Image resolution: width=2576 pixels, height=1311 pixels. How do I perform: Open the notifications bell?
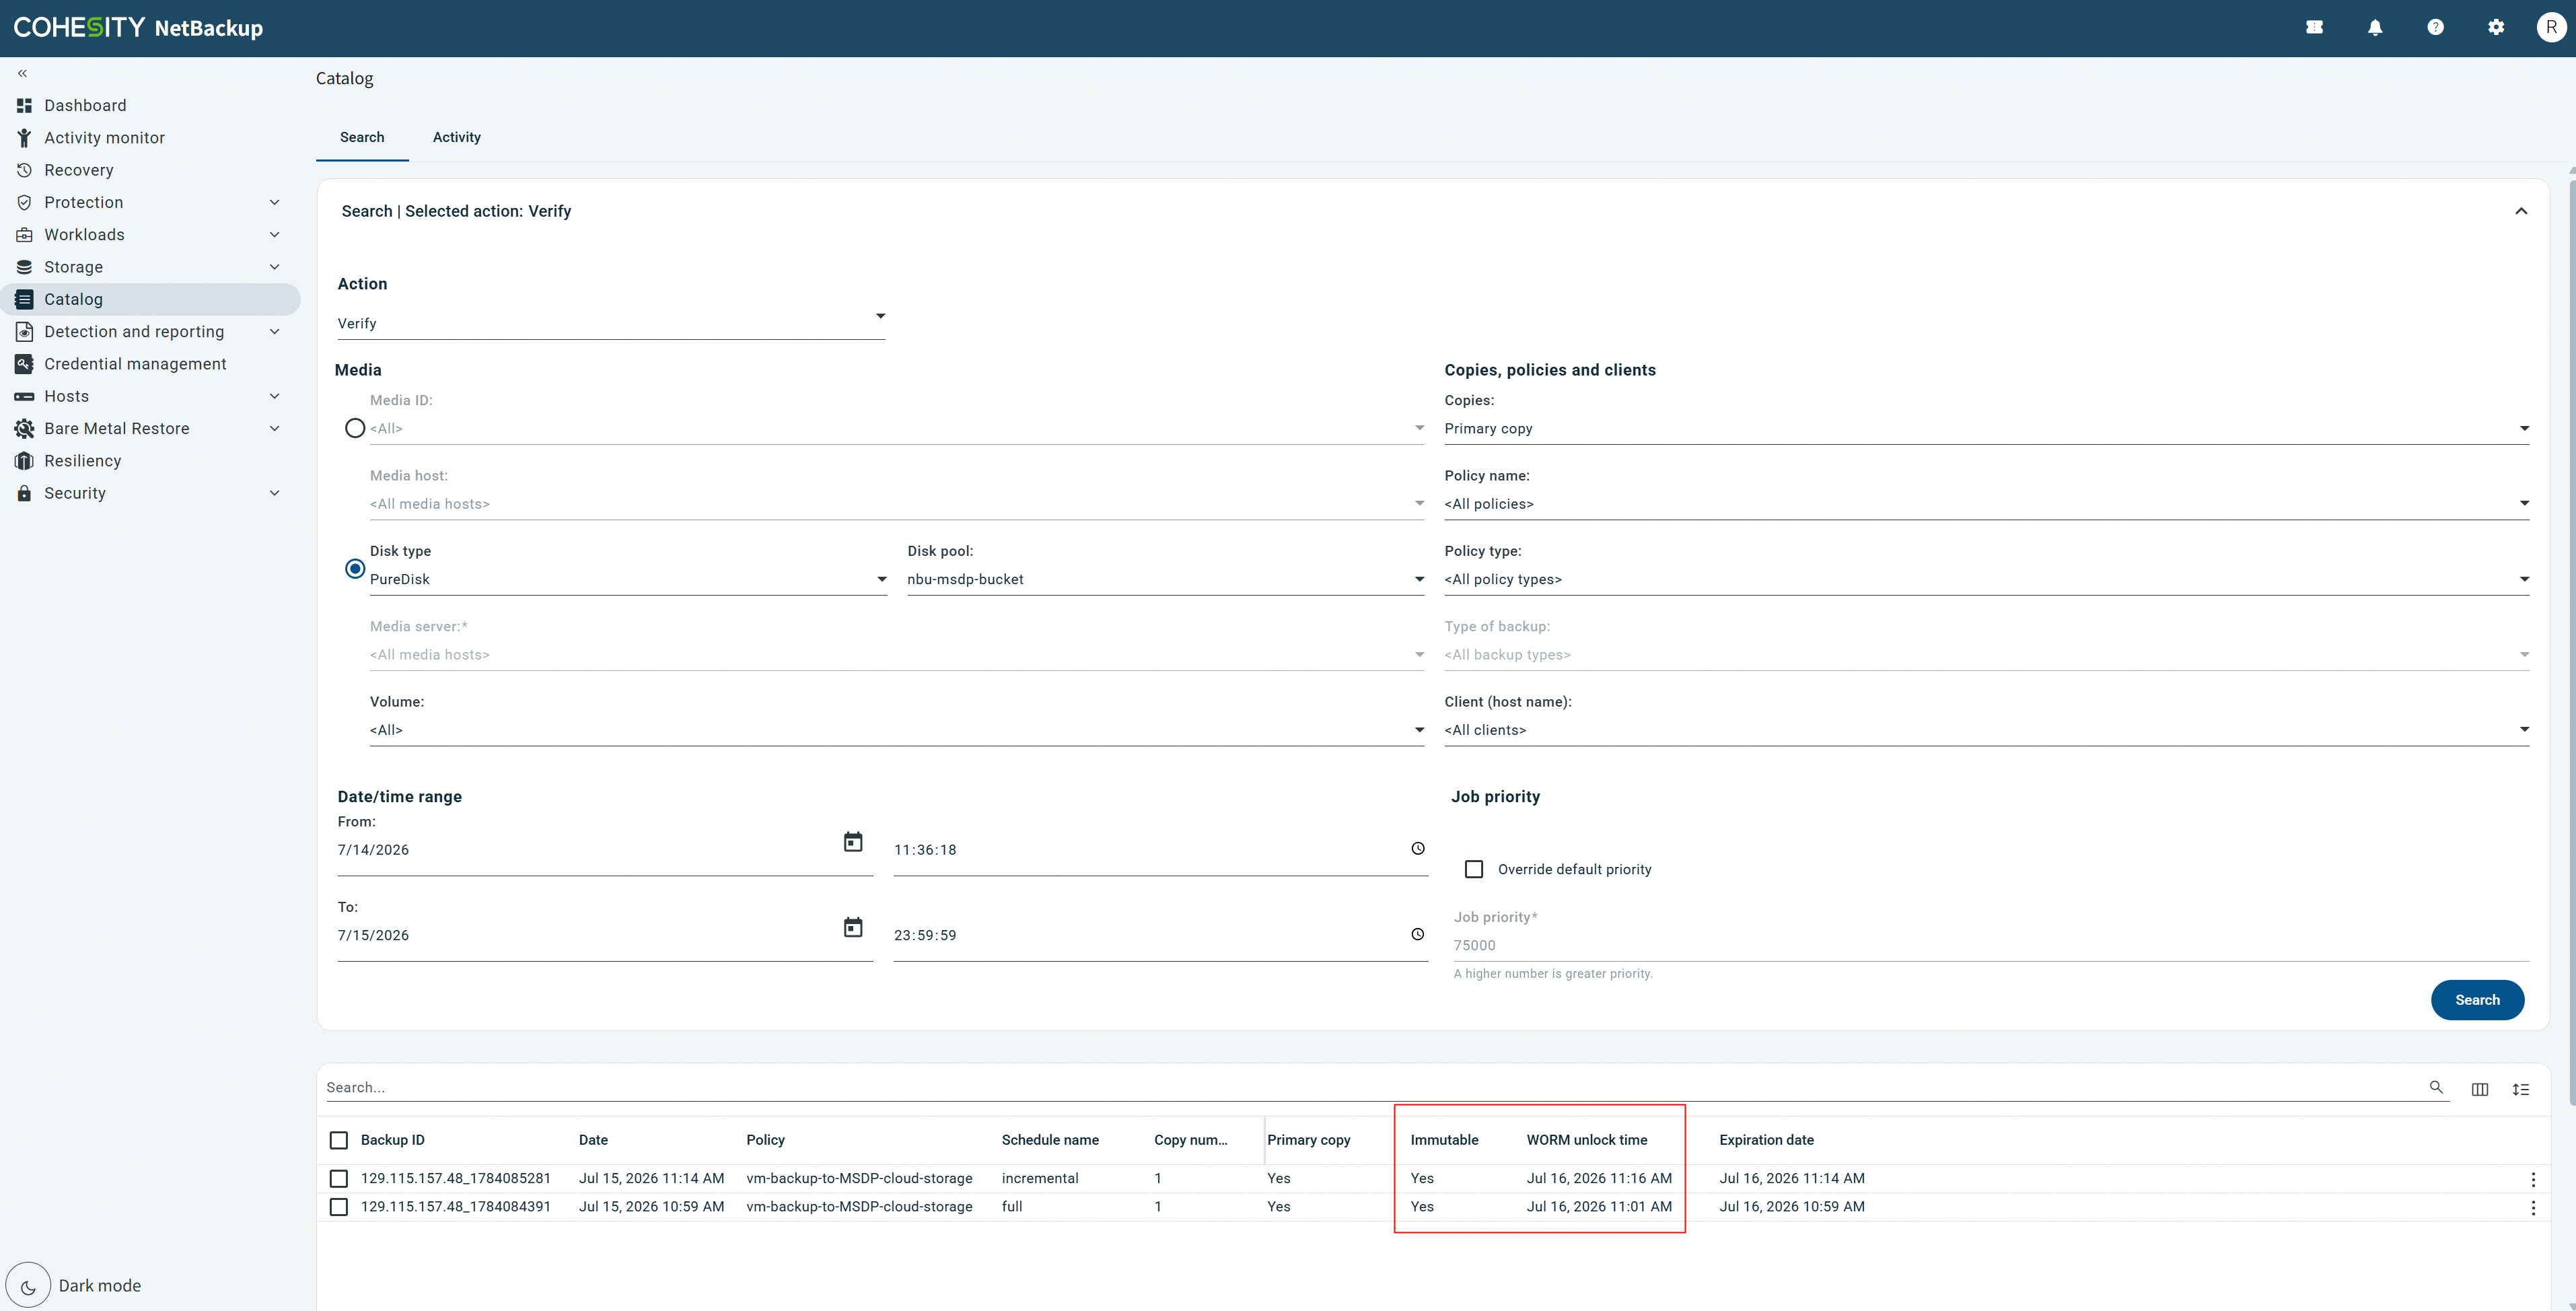coord(2375,28)
